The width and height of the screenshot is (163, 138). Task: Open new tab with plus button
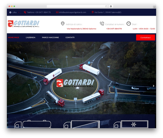click(x=155, y=7)
